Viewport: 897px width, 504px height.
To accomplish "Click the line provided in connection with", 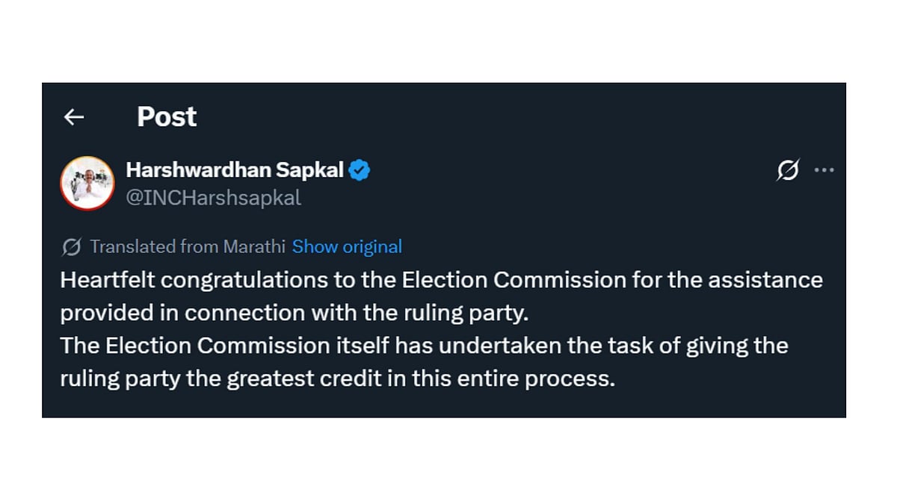I will tap(294, 313).
